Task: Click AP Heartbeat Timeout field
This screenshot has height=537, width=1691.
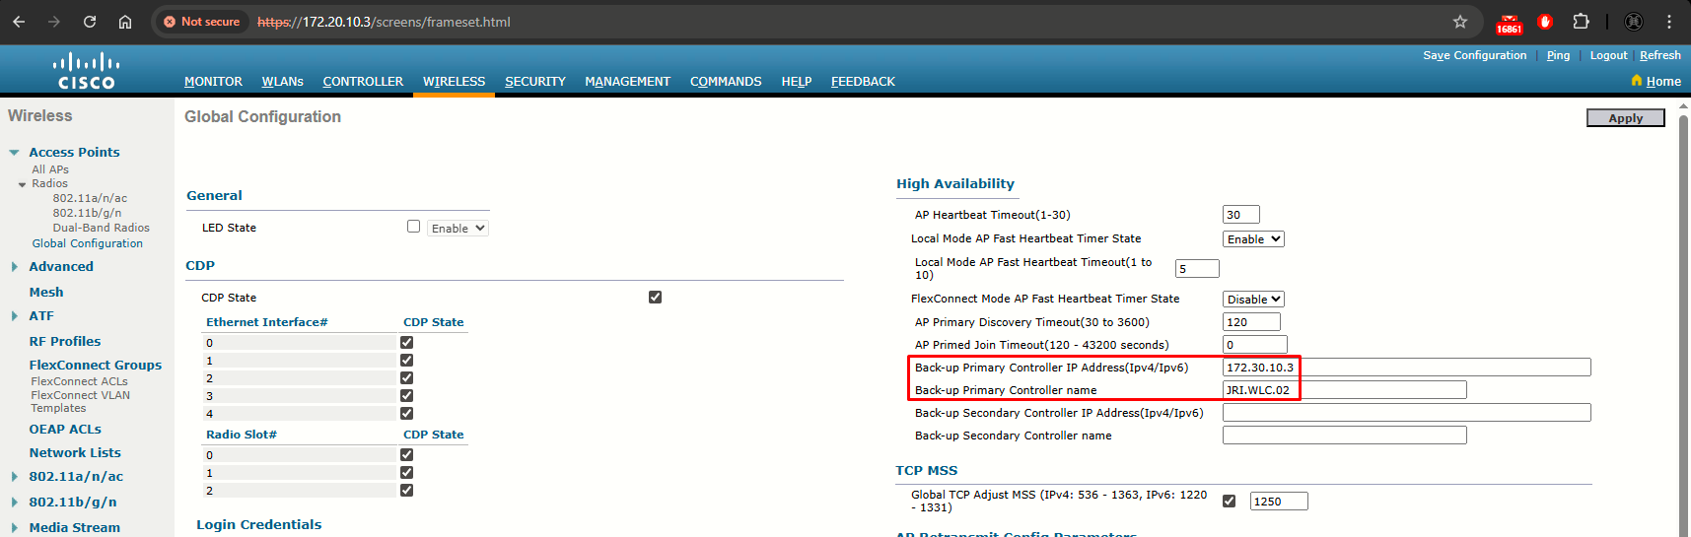Action: point(1241,215)
